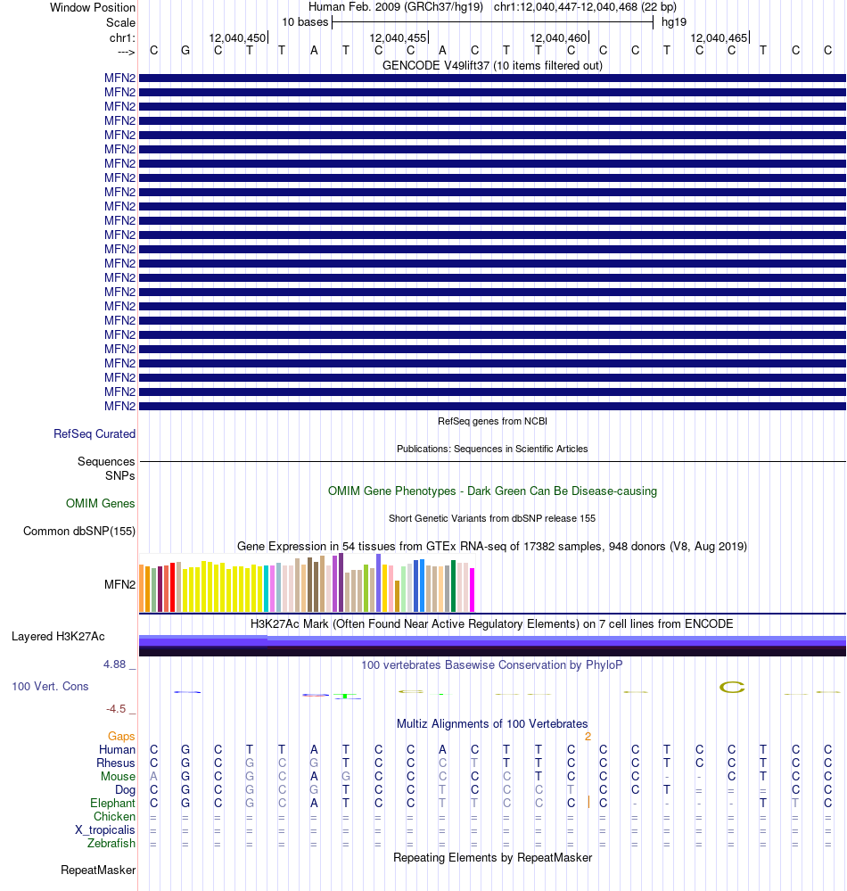Open the OMIM Genes side label
Viewport: 847px width, 891px height.
point(100,503)
